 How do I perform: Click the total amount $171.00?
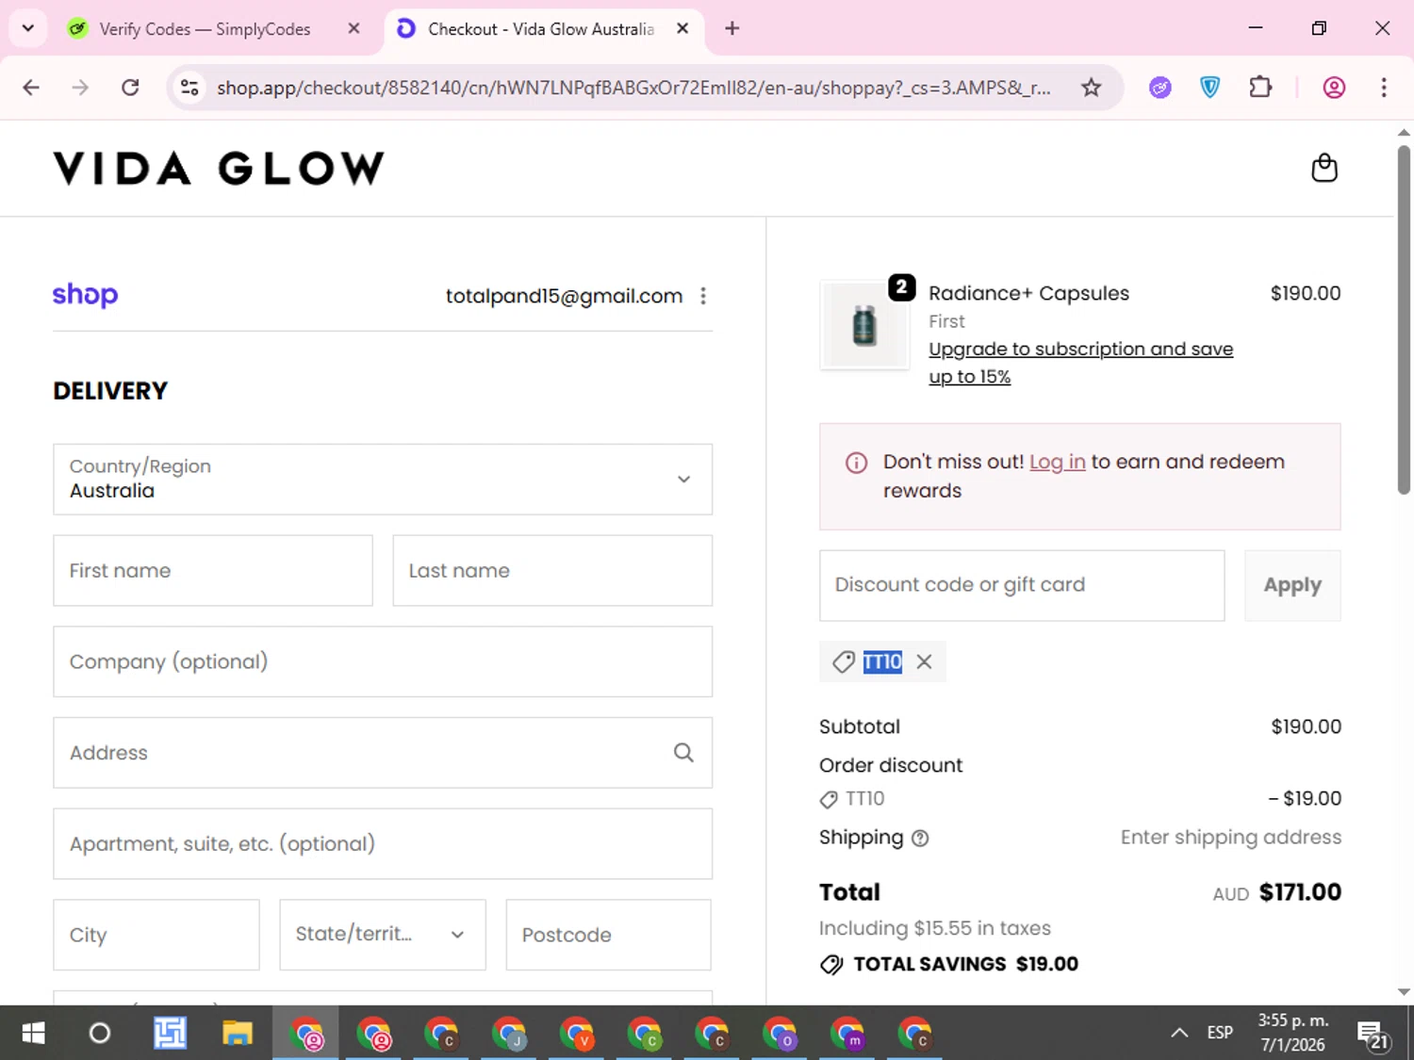click(1300, 891)
